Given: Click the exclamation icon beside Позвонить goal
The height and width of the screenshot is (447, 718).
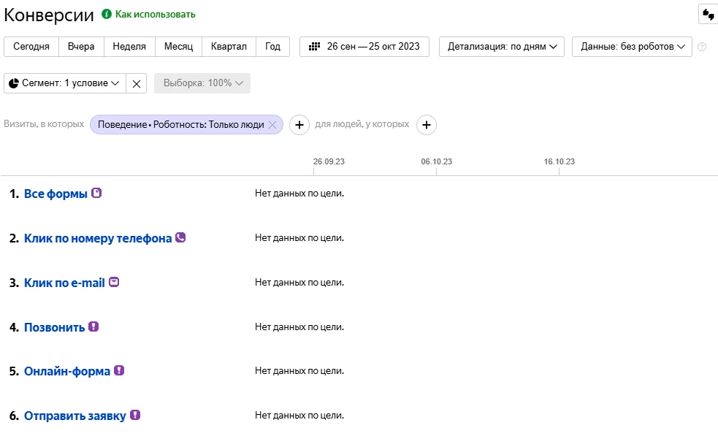Looking at the screenshot, I should point(93,326).
